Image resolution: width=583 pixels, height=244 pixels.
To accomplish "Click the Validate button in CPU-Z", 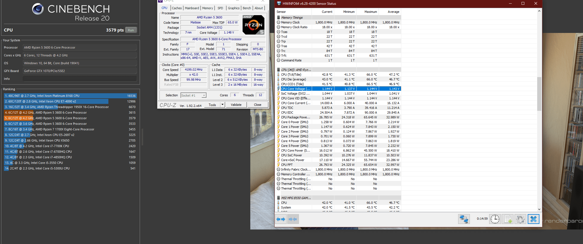I will [236, 105].
